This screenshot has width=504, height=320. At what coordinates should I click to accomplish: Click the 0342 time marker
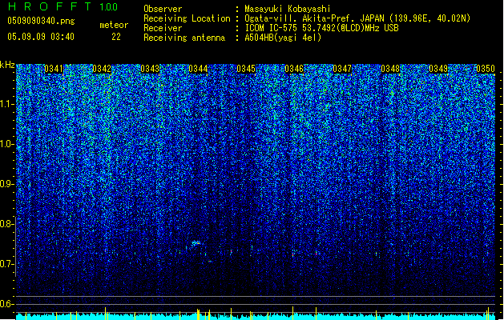point(102,69)
